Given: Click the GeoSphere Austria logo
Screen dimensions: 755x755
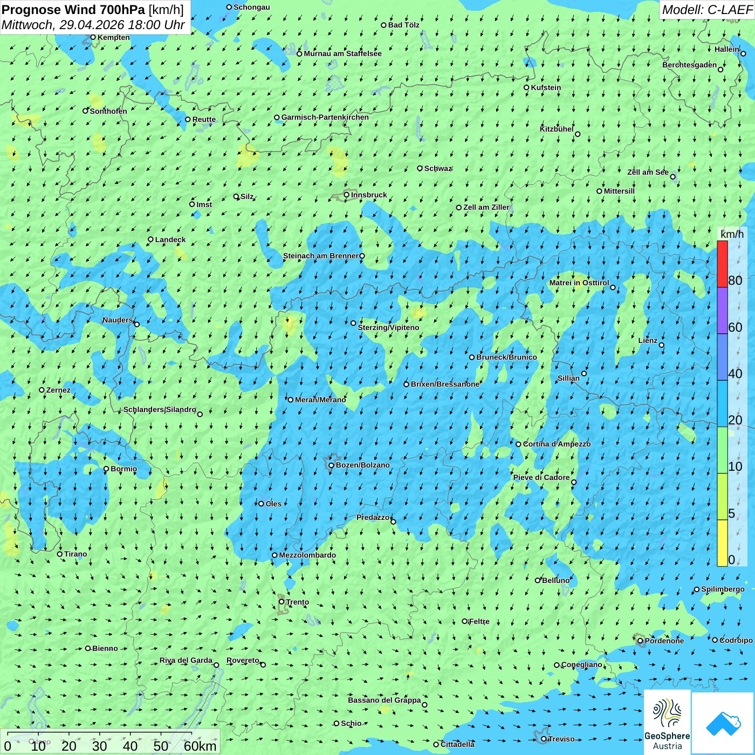Looking at the screenshot, I should pos(667,722).
